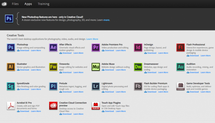The image size is (215, 123).
Task: Click the Fireworks app icon
Action: pos(53,67)
